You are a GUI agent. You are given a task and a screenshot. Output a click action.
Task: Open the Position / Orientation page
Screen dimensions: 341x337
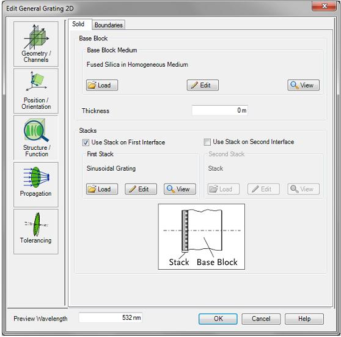[36, 91]
